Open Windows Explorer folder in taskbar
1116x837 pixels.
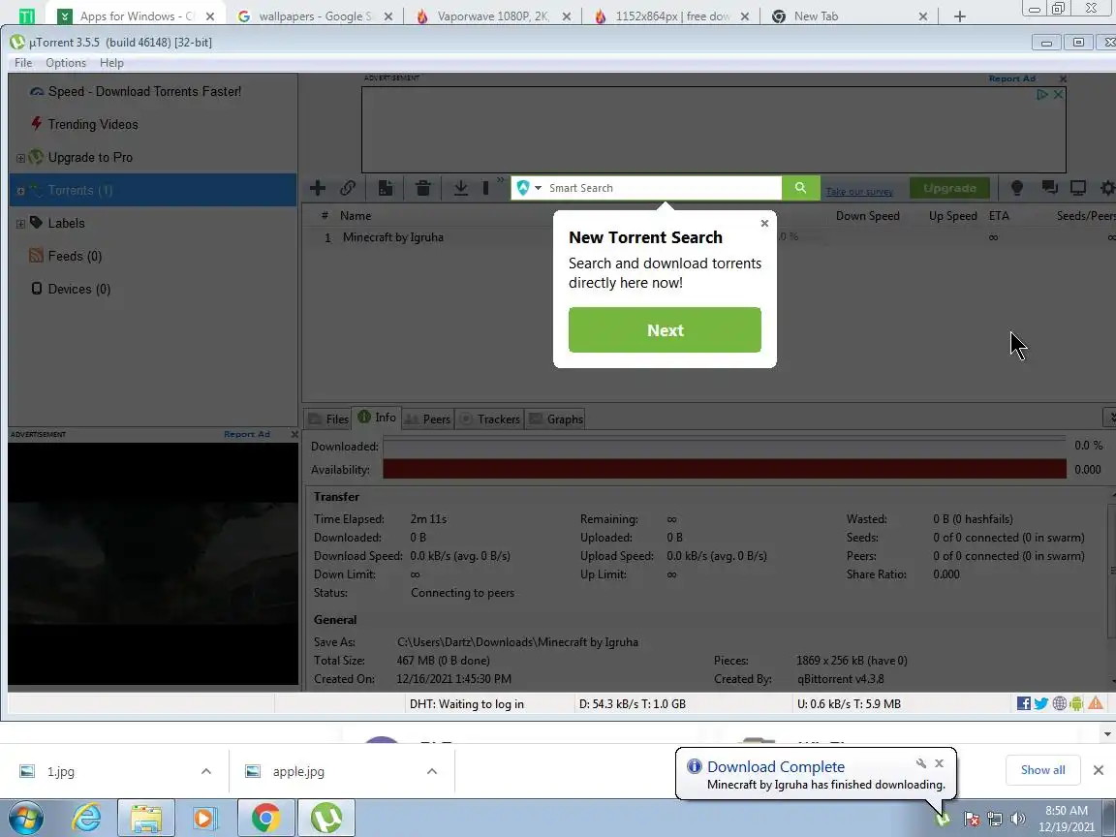click(x=146, y=818)
